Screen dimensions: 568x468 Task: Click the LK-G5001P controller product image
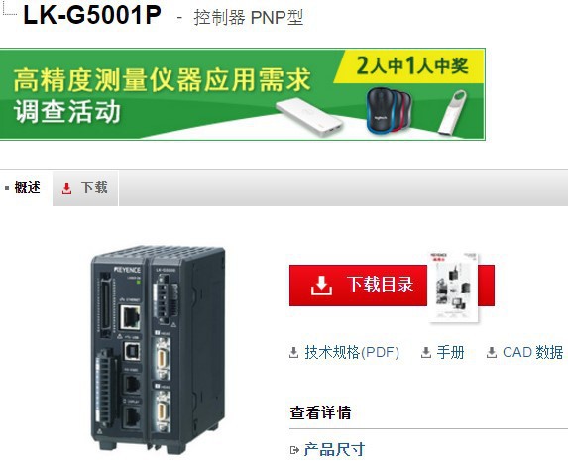[x=159, y=349]
